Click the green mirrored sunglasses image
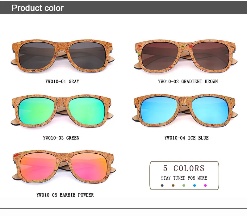The height and width of the screenshot is (216, 247). point(62,111)
